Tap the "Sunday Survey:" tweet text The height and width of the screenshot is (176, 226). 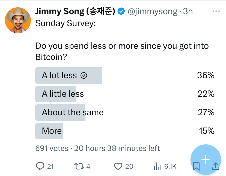tap(66, 23)
